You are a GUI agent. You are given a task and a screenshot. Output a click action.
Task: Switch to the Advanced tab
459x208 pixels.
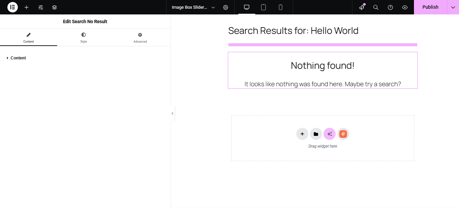pos(140,38)
